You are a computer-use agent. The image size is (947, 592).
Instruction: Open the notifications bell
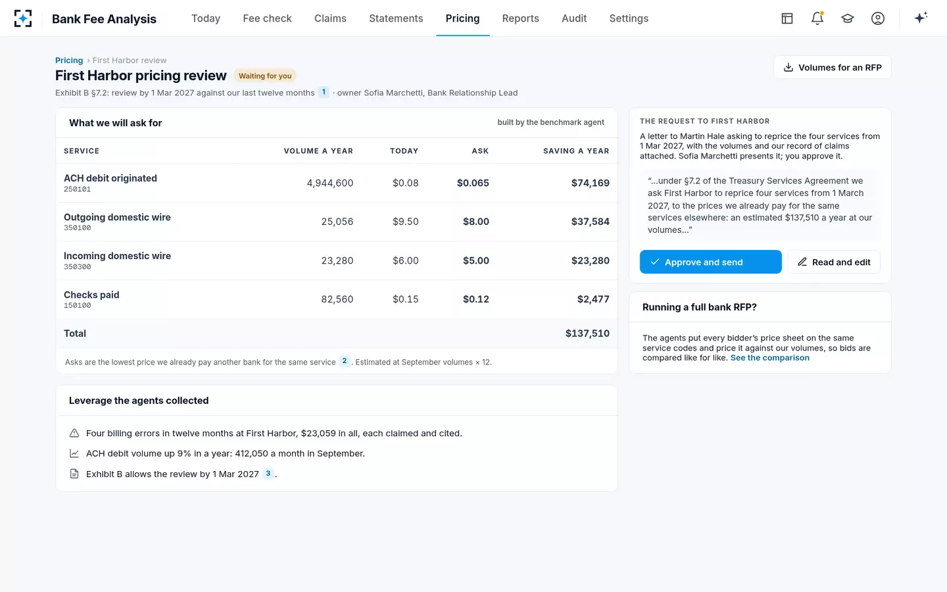click(x=817, y=18)
